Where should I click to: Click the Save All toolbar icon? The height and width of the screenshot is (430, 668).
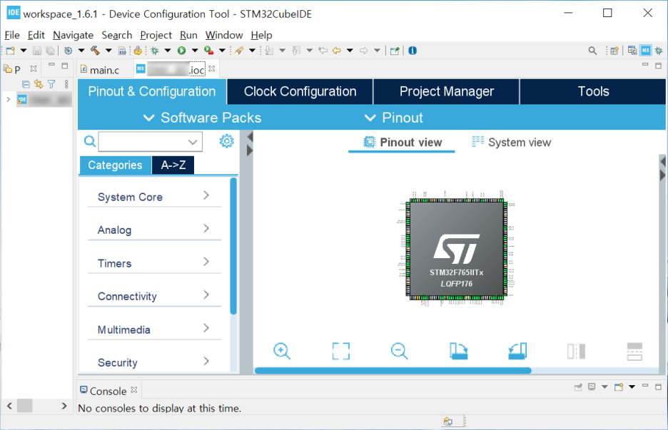tap(50, 51)
